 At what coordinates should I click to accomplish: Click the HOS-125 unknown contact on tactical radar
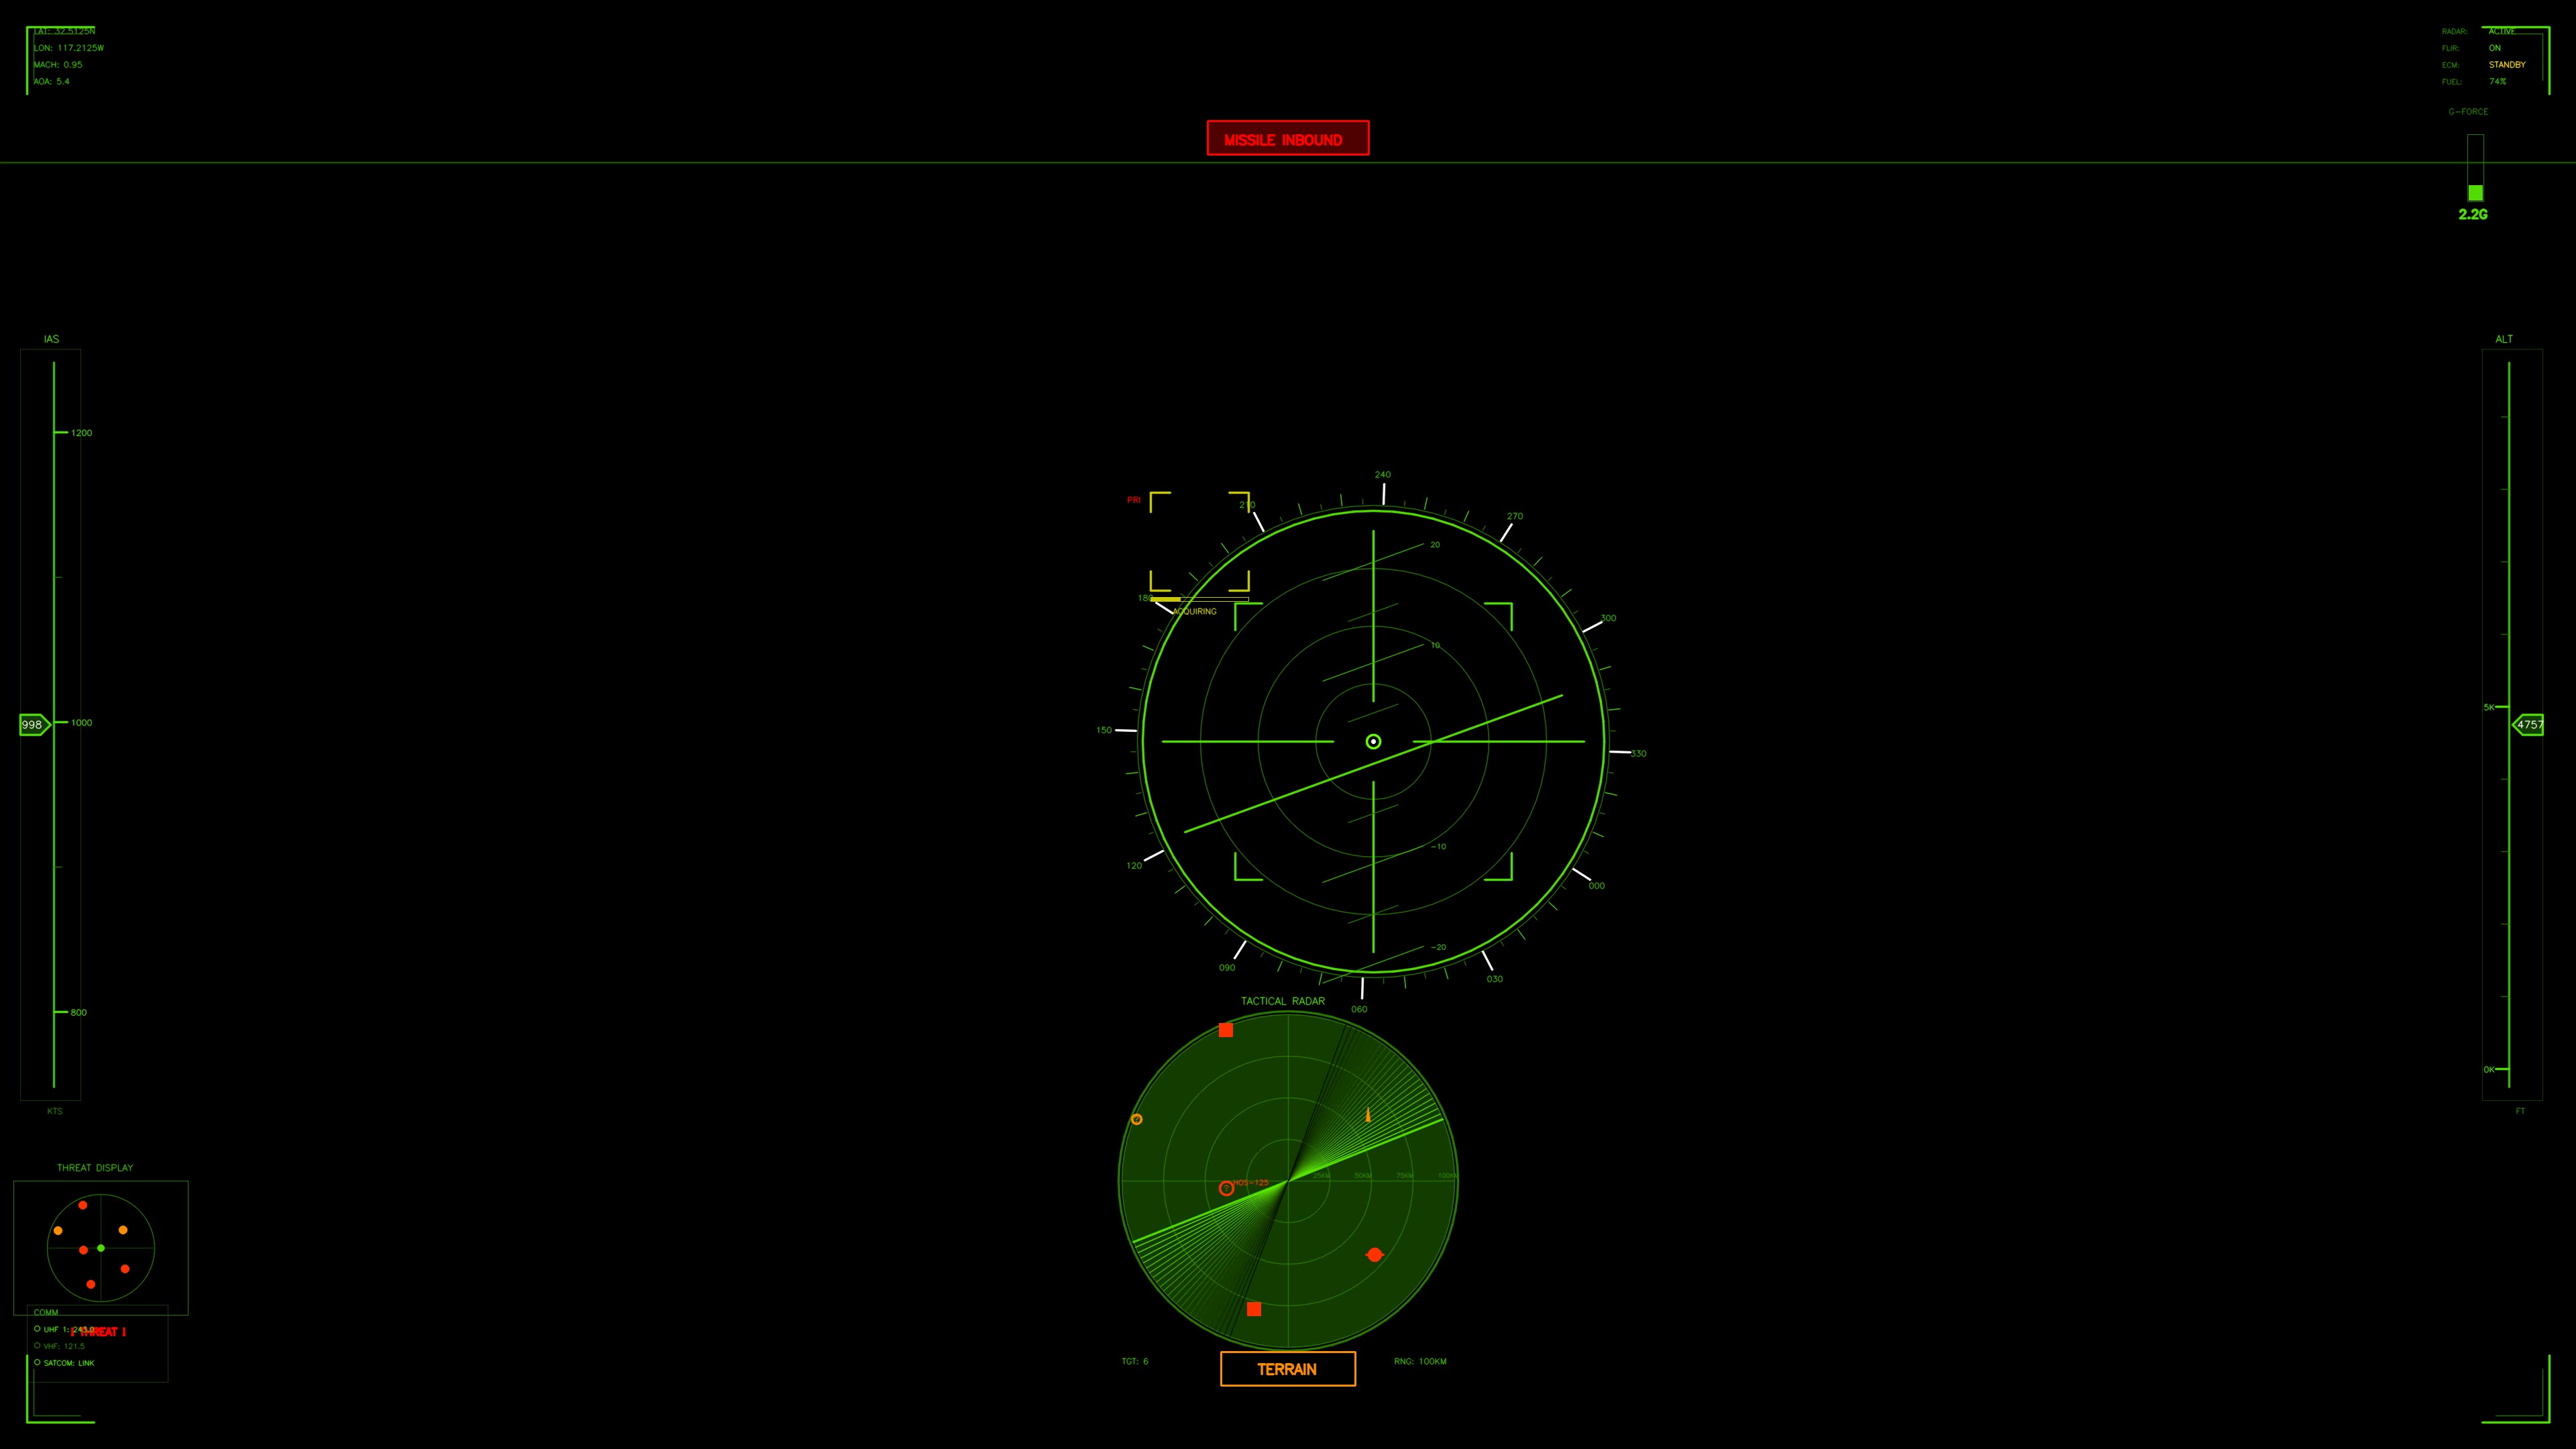tap(1226, 1188)
